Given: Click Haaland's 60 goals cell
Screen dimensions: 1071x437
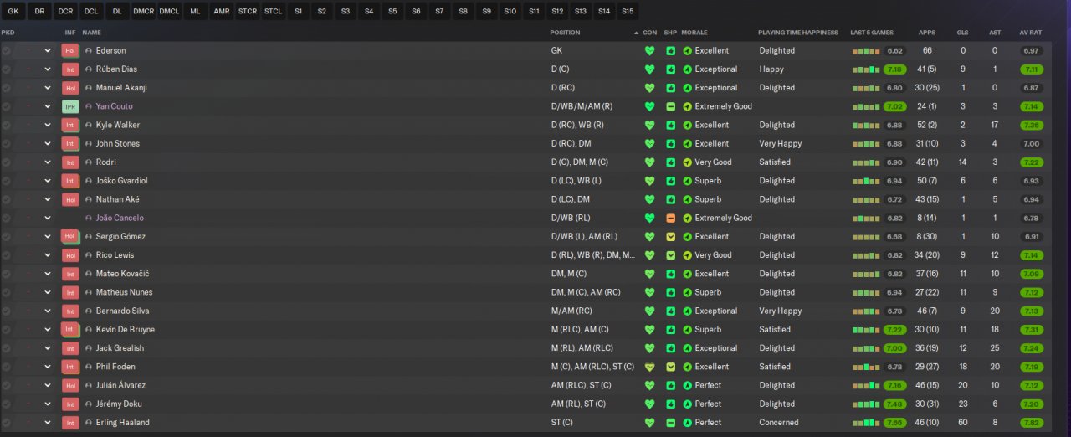Looking at the screenshot, I should pyautogui.click(x=962, y=423).
